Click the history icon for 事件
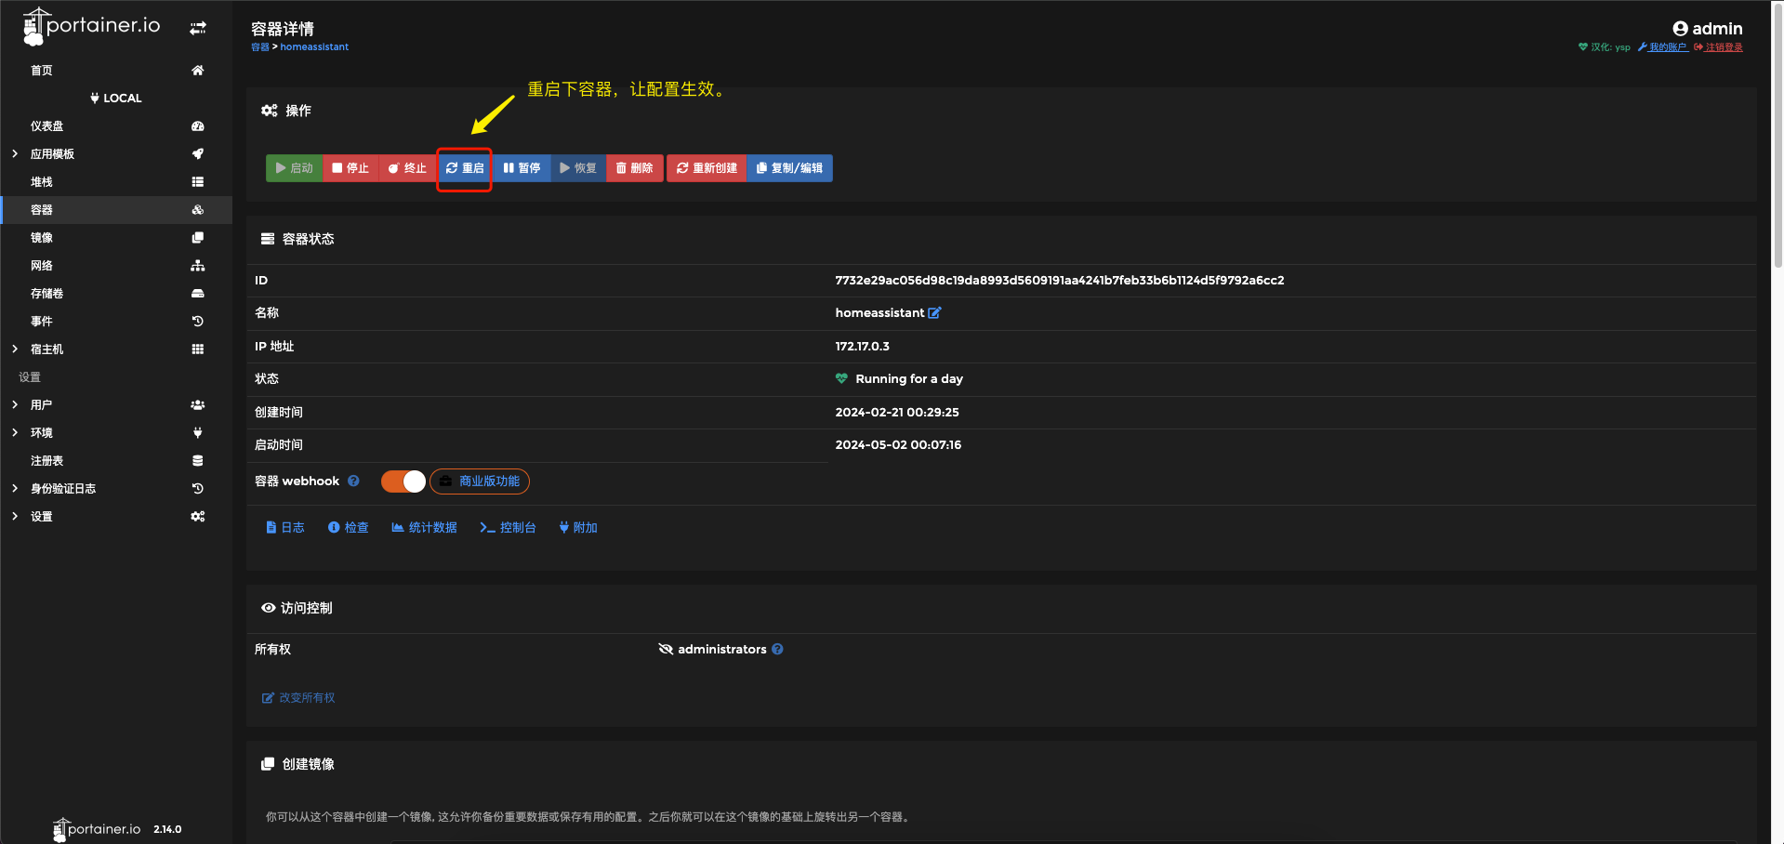This screenshot has height=844, width=1784. tap(197, 322)
